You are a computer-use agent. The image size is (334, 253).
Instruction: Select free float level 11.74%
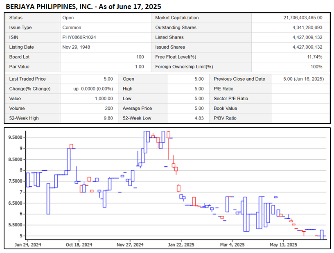(x=315, y=57)
